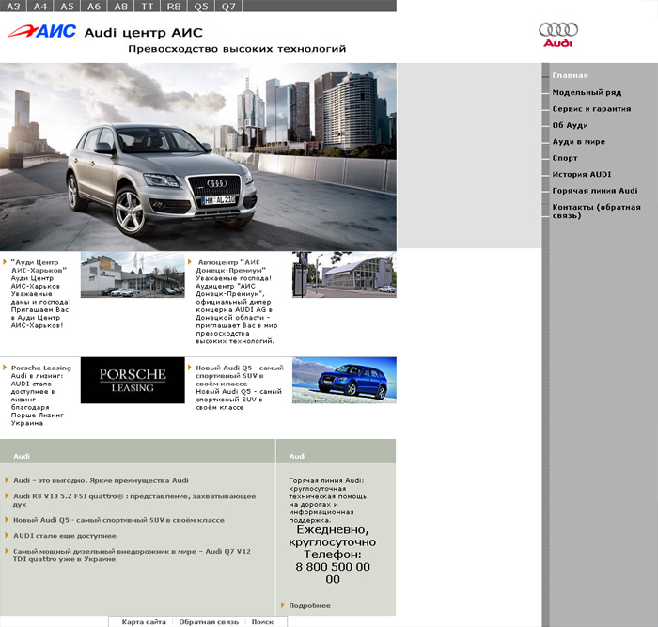
Task: Open the A4 model tab
Action: (x=40, y=6)
